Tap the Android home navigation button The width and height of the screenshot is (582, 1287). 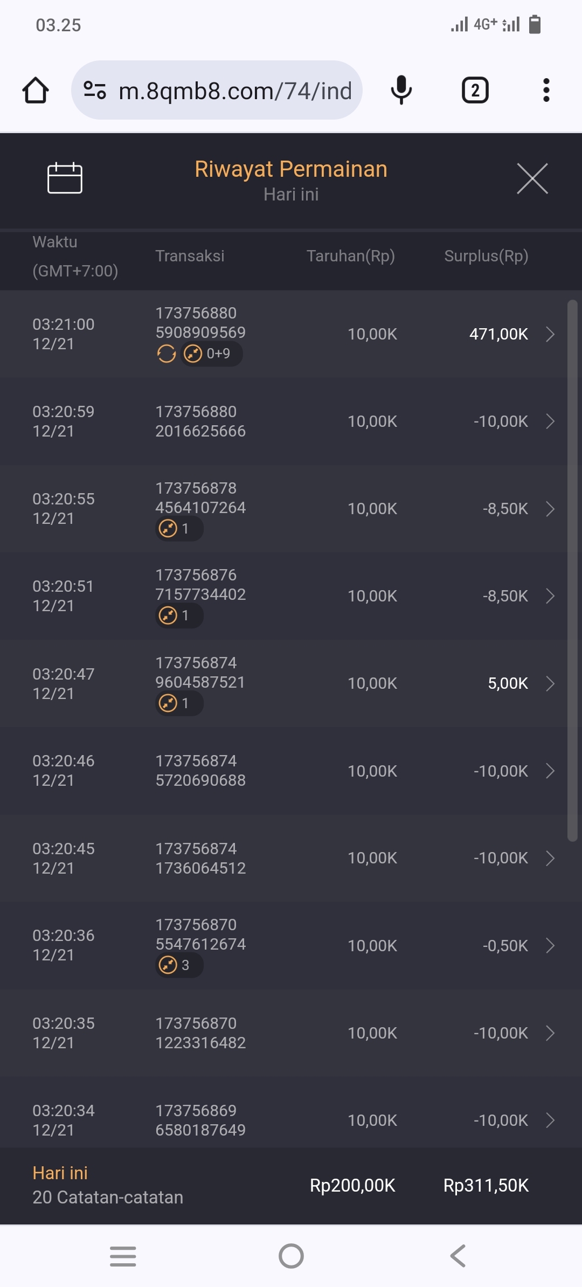(291, 1256)
